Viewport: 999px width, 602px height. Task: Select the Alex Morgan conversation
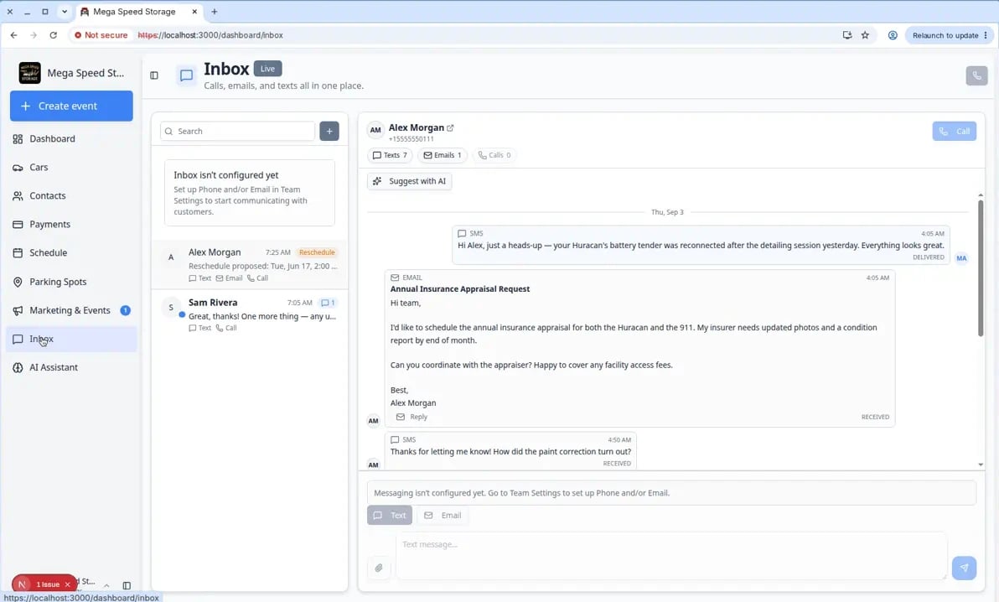pyautogui.click(x=250, y=265)
